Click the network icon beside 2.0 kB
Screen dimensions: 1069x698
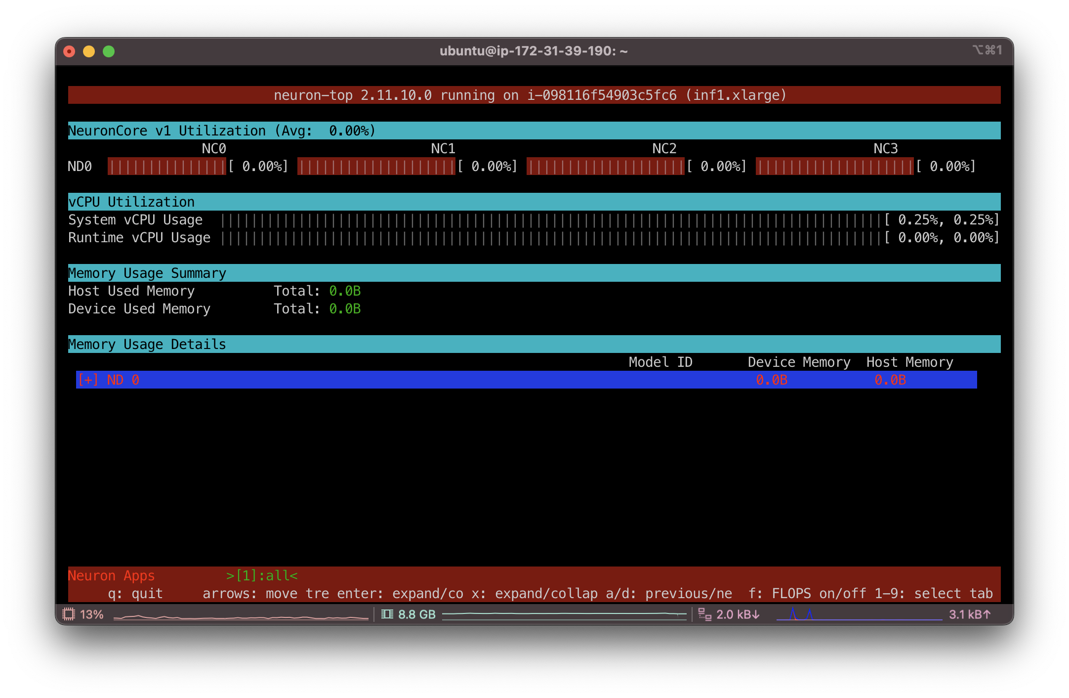(x=704, y=614)
